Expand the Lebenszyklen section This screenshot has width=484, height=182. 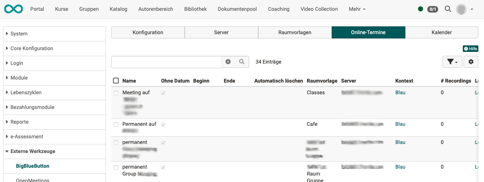point(54,93)
